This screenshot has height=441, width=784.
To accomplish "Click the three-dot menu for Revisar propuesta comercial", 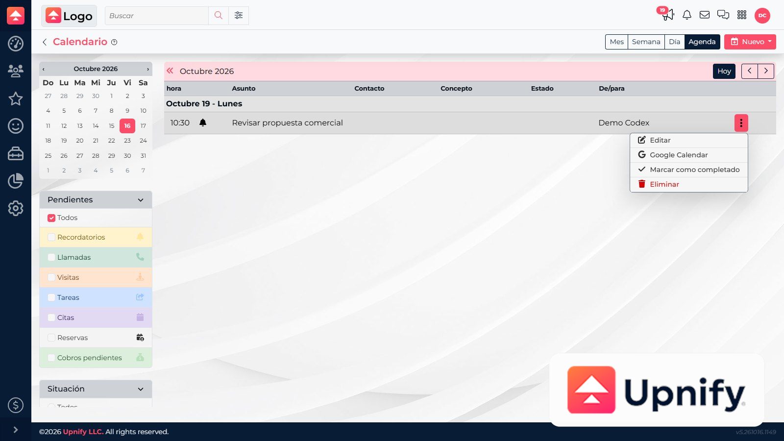I will [741, 123].
